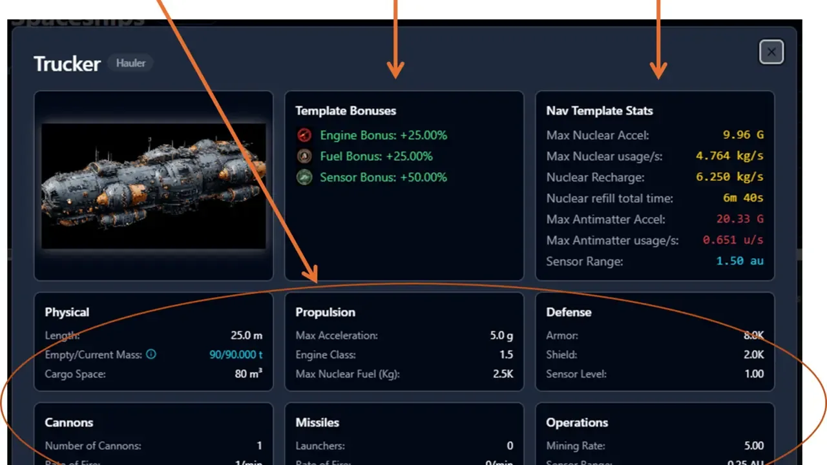Click the Nav Template Stats heading
827x465 pixels.
600,111
